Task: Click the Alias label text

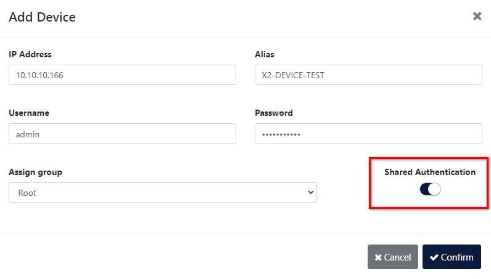Action: click(x=265, y=54)
